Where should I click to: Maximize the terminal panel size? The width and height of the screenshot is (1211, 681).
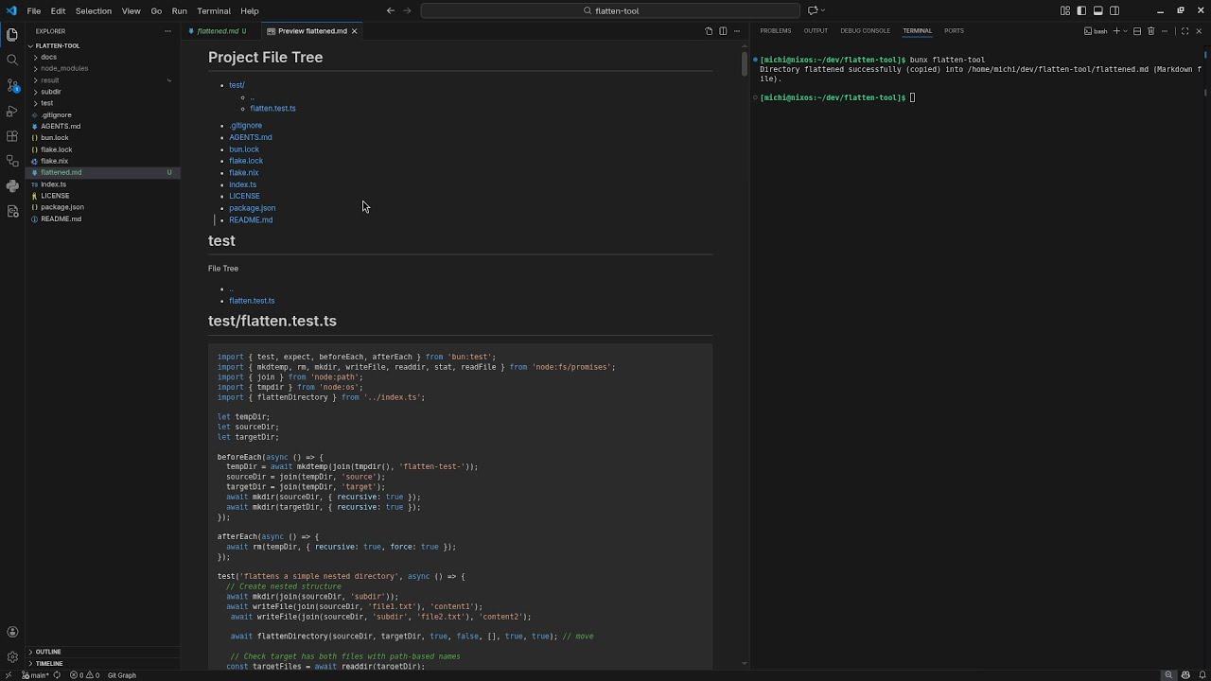(x=1185, y=31)
